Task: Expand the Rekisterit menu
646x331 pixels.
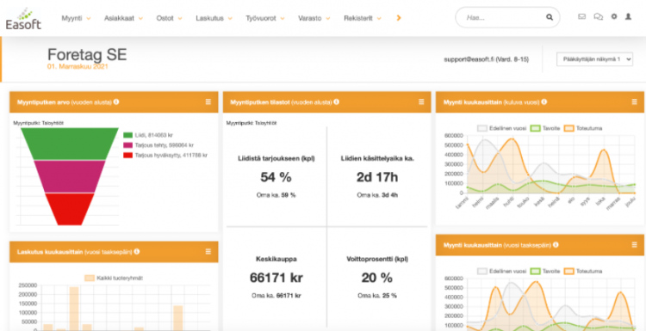Action: pyautogui.click(x=363, y=18)
